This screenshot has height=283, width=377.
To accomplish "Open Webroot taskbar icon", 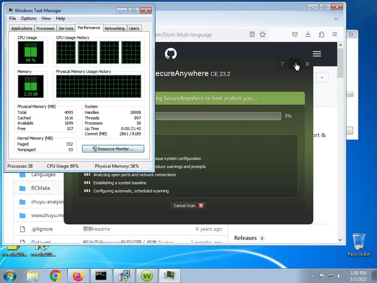I will (x=147, y=276).
